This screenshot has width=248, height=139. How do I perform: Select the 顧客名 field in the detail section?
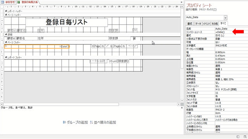coord(26,38)
